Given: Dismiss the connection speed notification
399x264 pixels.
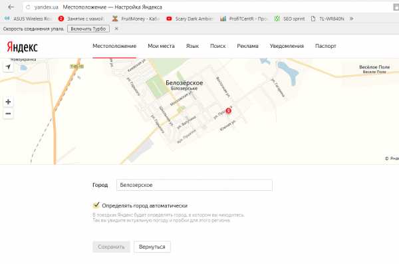Looking at the screenshot, I should tap(116, 29).
